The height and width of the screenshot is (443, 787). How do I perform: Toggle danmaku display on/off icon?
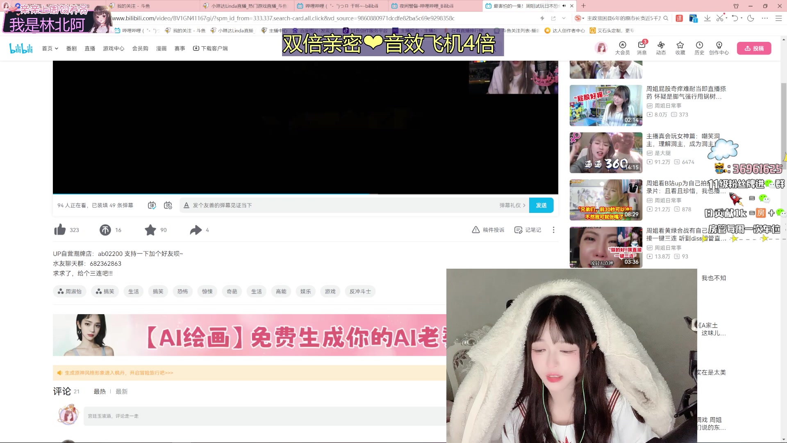[x=152, y=205]
